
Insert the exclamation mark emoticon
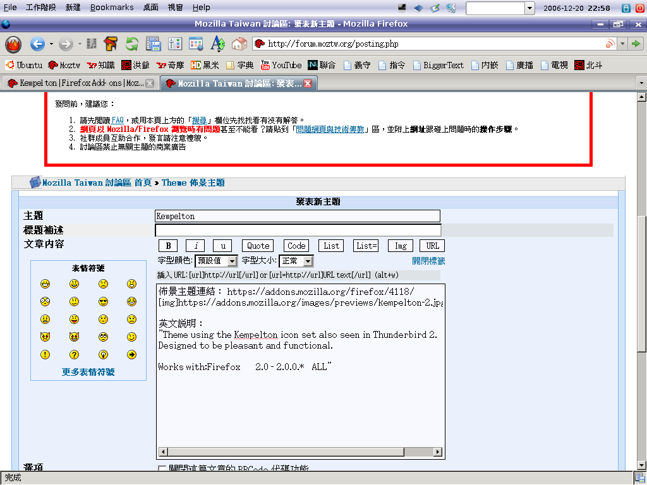click(45, 355)
